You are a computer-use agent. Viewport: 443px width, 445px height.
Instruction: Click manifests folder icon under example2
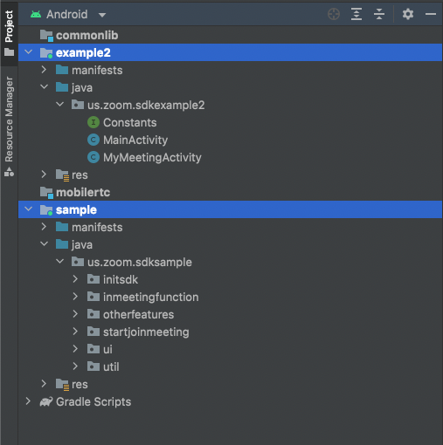coord(62,70)
